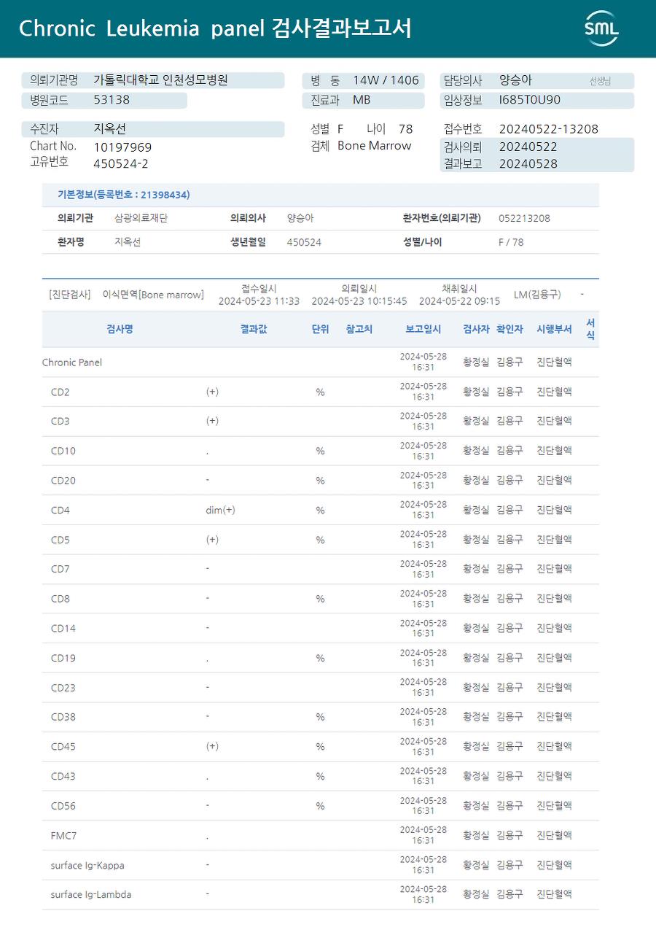The width and height of the screenshot is (656, 927).
Task: Click the 의뢰기관명 field with the hospital name
Action: click(160, 80)
